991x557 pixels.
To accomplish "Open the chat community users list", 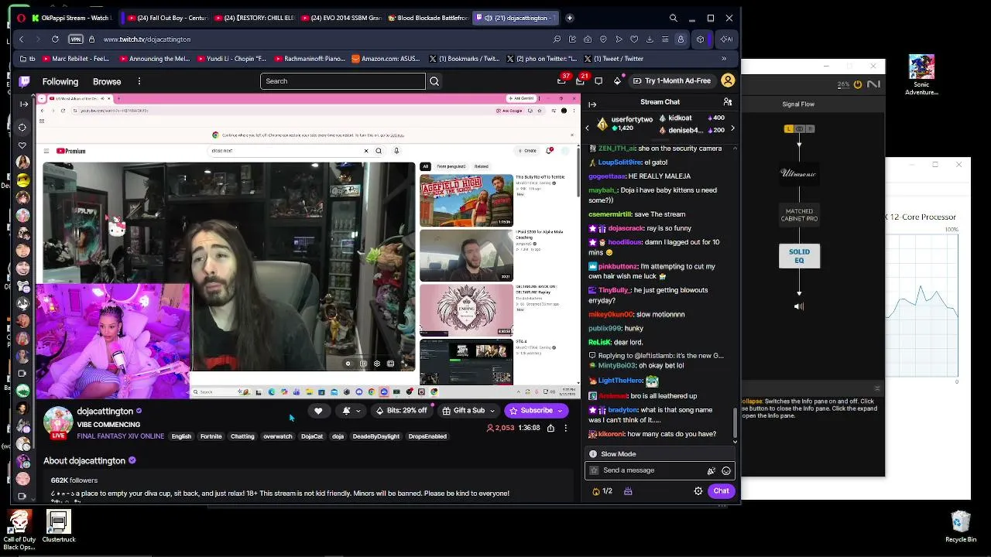I will (728, 102).
